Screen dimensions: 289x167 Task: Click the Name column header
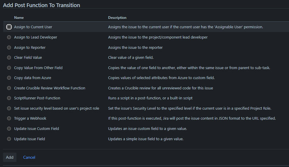point(19,18)
